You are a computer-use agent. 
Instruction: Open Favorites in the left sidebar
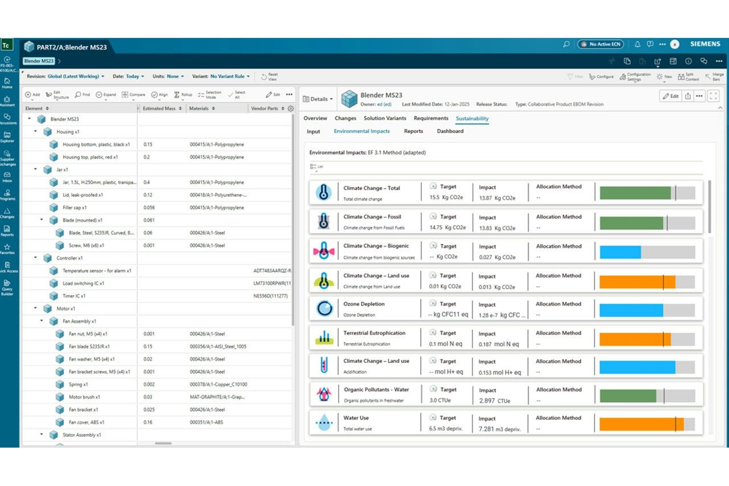tap(7, 249)
